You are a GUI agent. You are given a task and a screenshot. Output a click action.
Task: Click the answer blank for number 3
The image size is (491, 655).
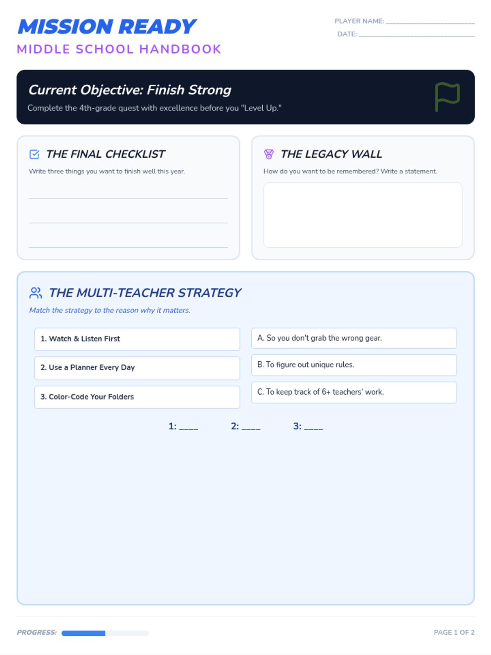tap(313, 427)
